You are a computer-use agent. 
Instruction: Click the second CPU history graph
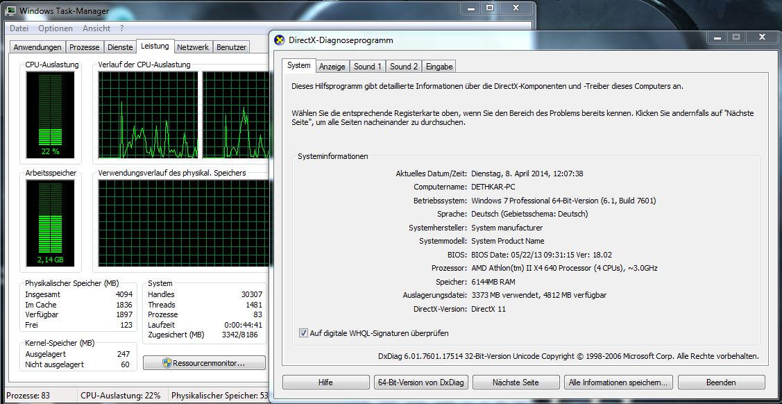236,115
